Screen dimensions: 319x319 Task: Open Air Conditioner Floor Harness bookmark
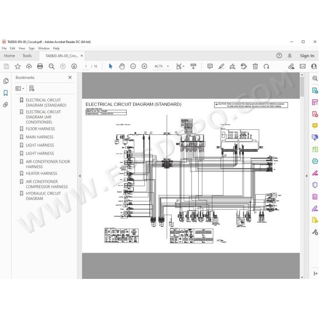click(48, 164)
